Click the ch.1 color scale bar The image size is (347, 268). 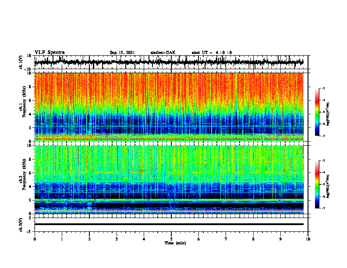[317, 112]
